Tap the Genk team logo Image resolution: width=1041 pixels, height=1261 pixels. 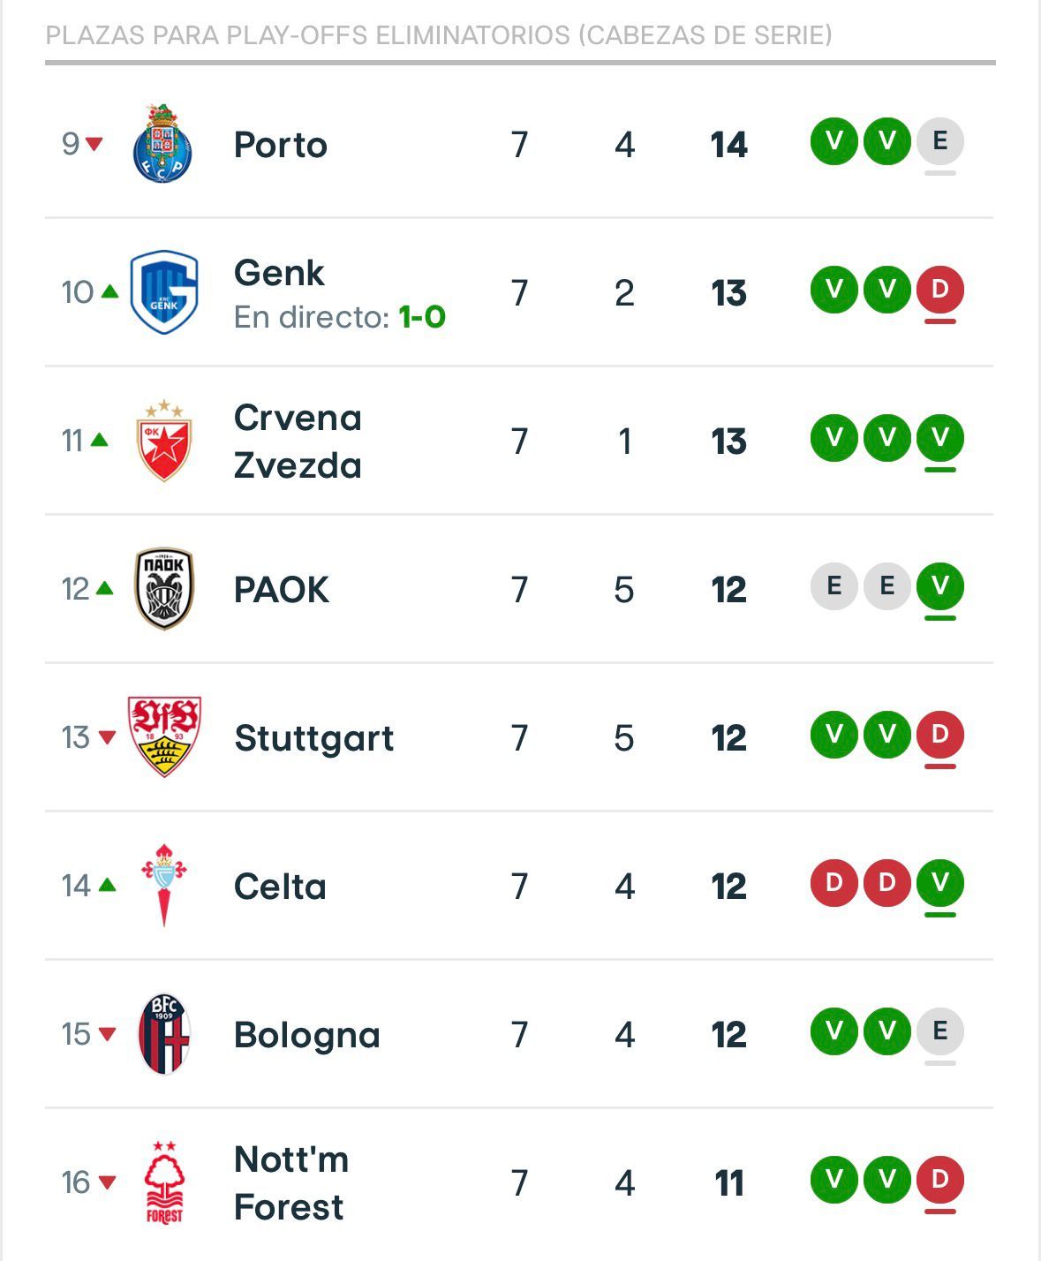tap(164, 292)
